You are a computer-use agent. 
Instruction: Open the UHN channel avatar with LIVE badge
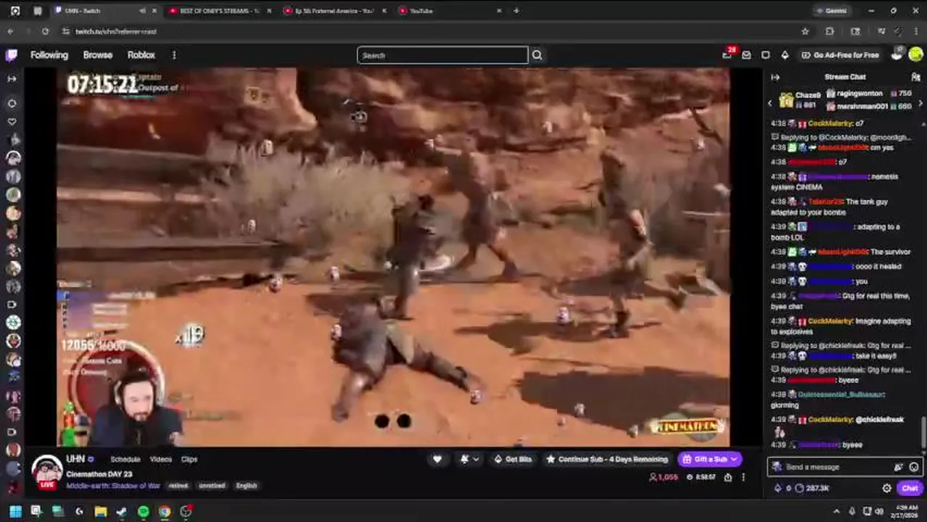(46, 473)
